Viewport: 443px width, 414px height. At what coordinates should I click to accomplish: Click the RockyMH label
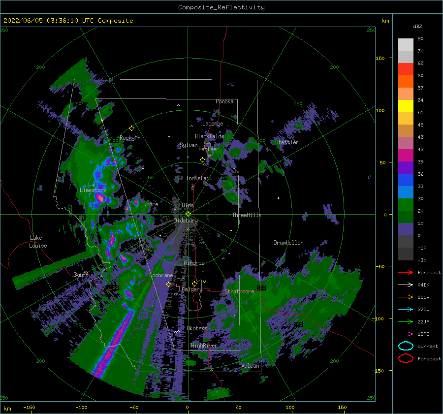[x=130, y=138]
